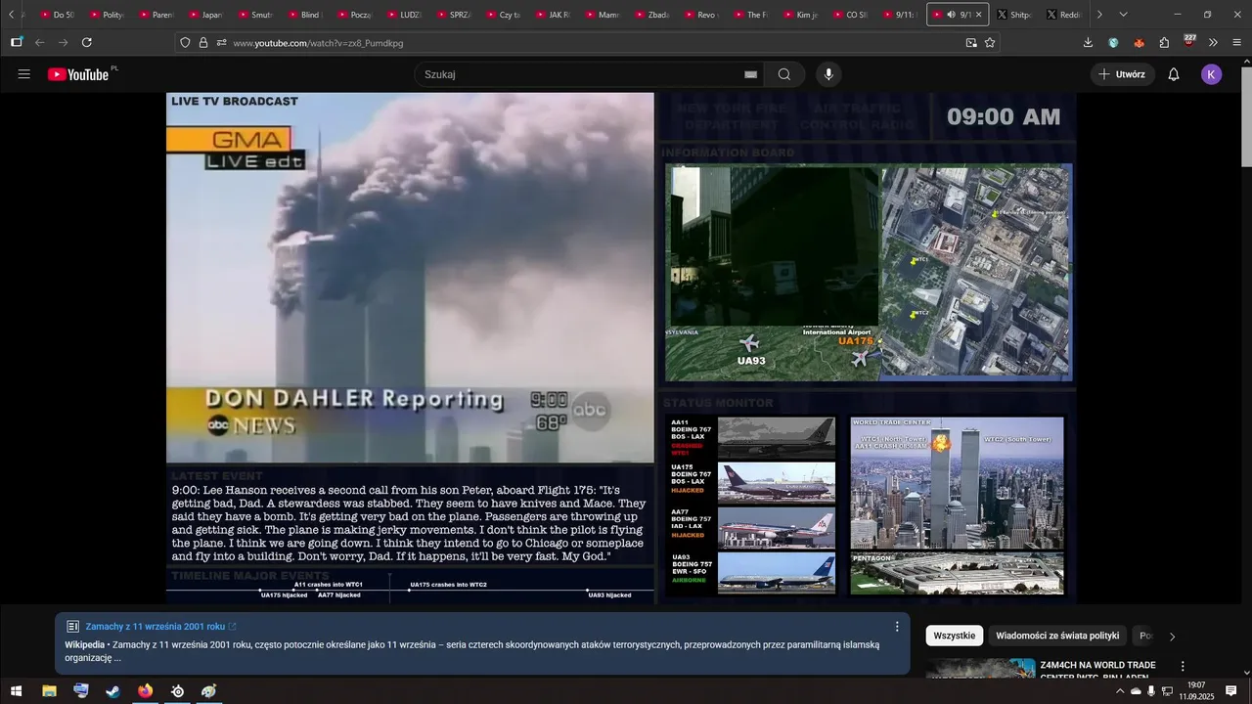Click the extension with 227 badge
Viewport: 1252px width, 704px height.
pyautogui.click(x=1189, y=41)
